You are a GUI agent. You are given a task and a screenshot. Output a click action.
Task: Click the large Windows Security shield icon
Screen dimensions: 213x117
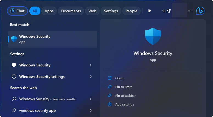(153, 36)
